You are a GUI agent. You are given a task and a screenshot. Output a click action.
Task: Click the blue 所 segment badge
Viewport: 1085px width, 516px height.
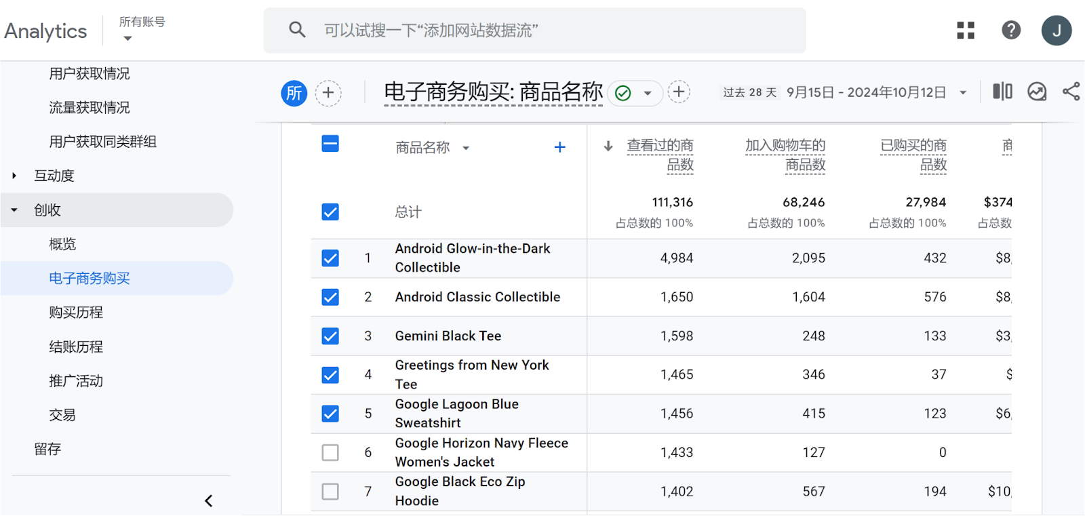(294, 93)
